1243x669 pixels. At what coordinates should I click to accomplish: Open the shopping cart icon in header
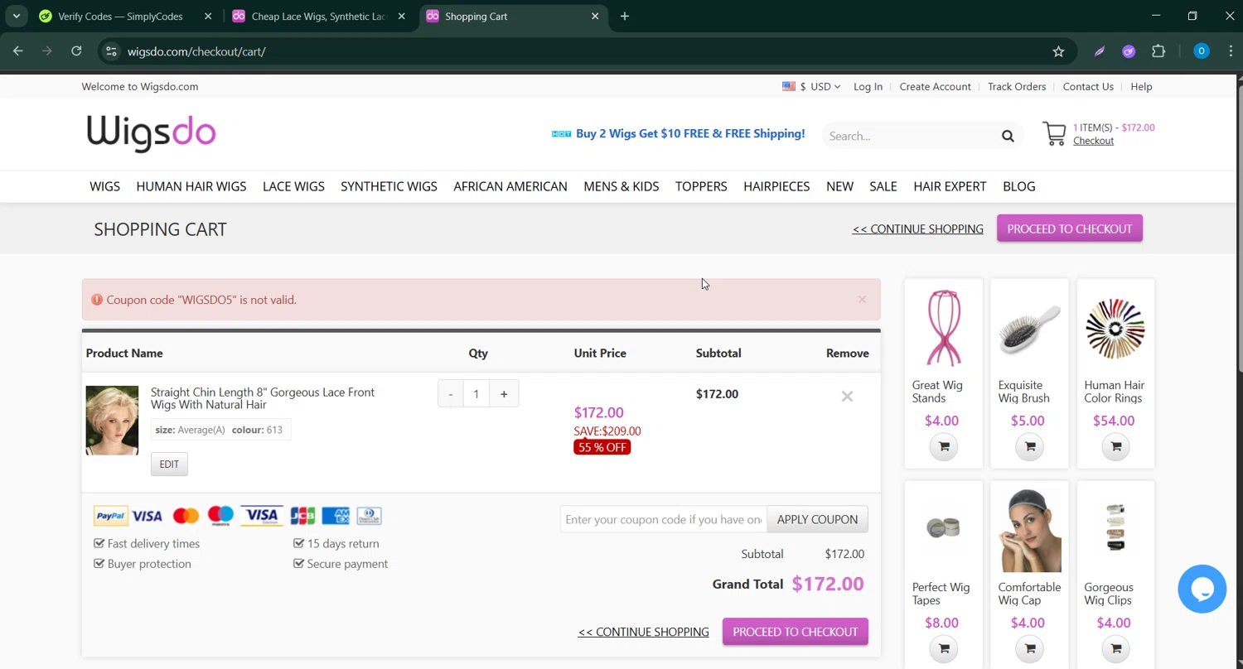pos(1054,134)
